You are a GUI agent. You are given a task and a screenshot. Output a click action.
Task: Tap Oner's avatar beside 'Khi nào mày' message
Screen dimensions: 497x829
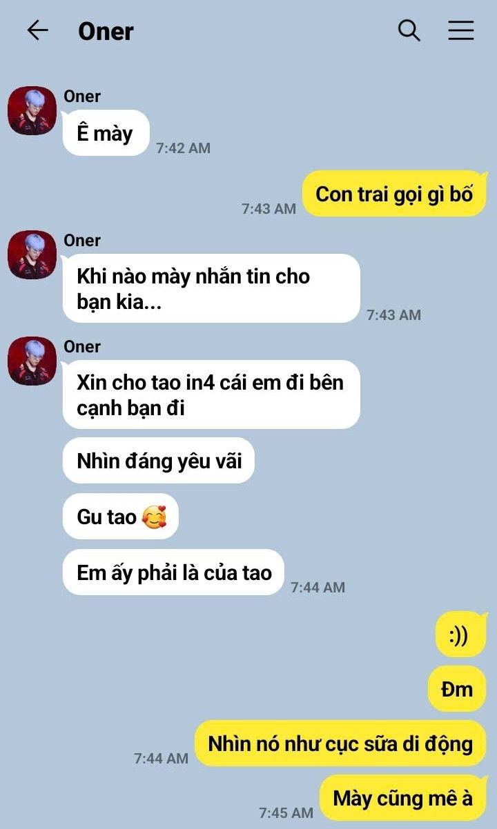tap(32, 254)
